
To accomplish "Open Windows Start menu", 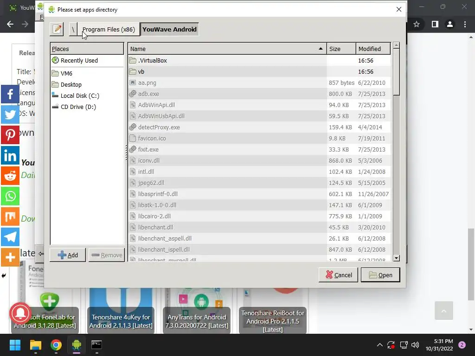I will click(x=15, y=345).
